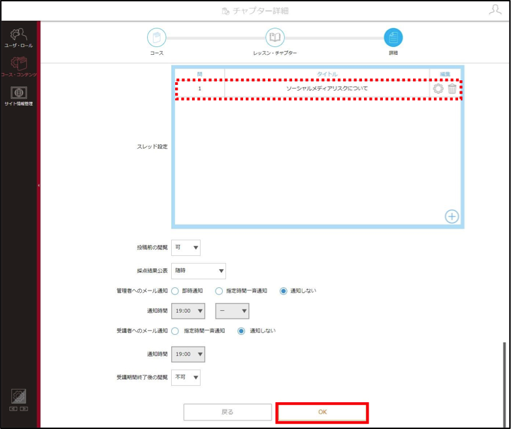Viewport: 511px width, 429px height.
Task: Delete the thread with trash icon
Action: (452, 89)
